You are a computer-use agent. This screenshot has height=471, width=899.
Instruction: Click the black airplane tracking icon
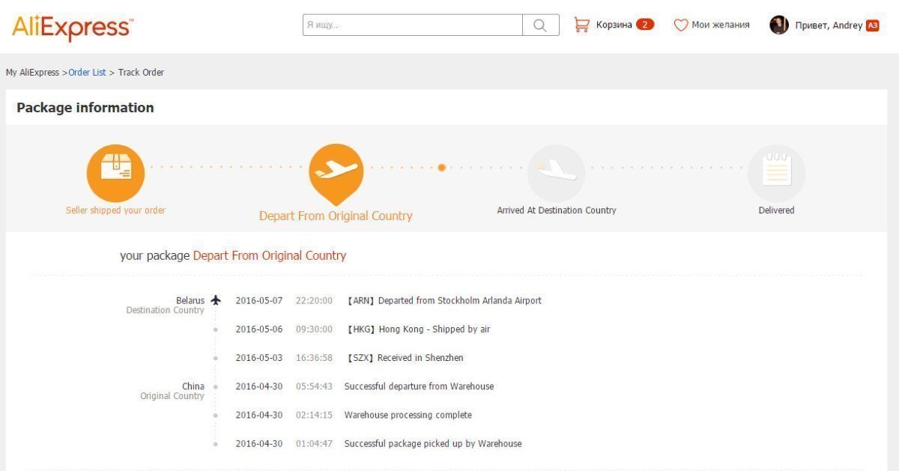[216, 300]
